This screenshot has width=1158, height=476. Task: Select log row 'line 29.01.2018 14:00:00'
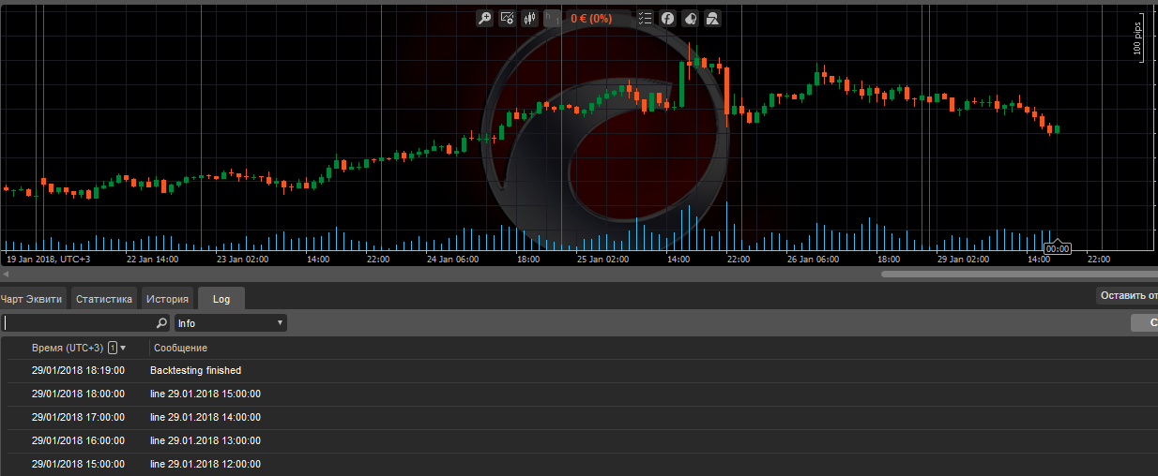point(579,417)
